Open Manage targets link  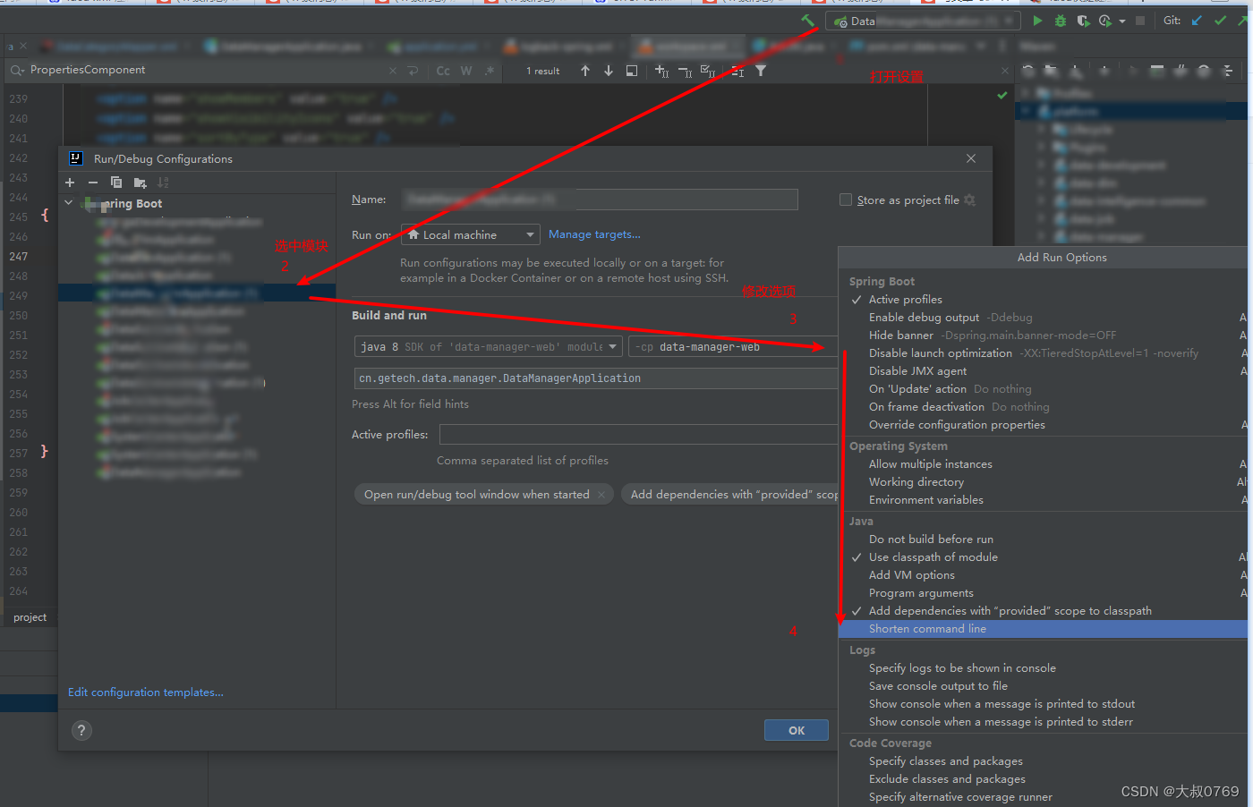pos(594,234)
